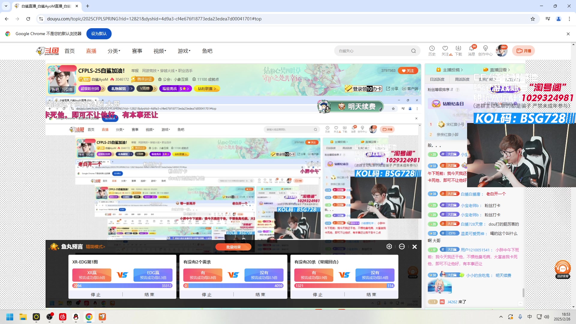Screen dimensions: 576x324
Task: Bet on EDG赢 prediction option
Action: click(x=153, y=275)
